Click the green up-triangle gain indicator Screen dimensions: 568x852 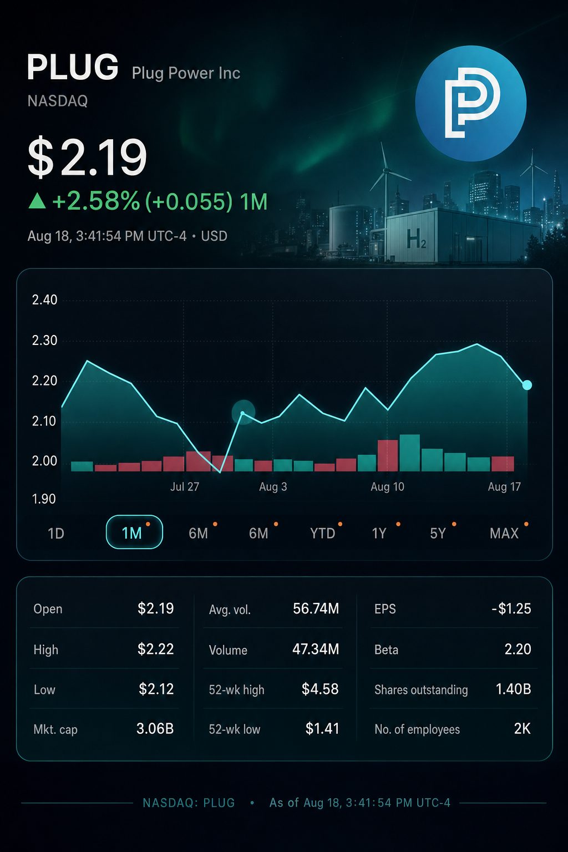pos(37,201)
